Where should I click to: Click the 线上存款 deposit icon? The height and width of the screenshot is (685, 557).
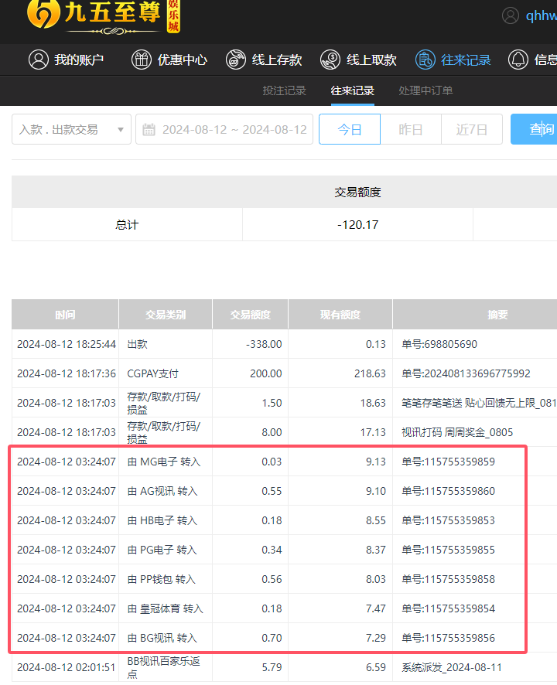(x=236, y=60)
